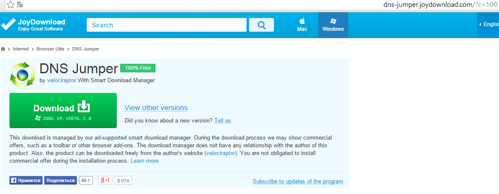This screenshot has height=194, width=499.
Task: Open the JoyDownload home logo
Action: point(33,25)
